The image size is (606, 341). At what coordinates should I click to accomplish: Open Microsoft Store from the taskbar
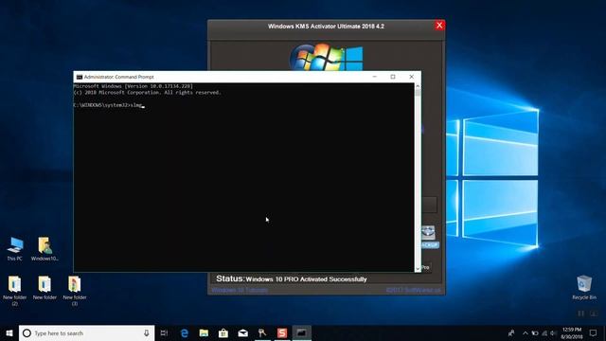(x=223, y=332)
